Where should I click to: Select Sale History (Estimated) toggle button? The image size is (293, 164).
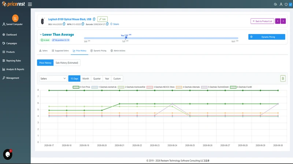67,63
